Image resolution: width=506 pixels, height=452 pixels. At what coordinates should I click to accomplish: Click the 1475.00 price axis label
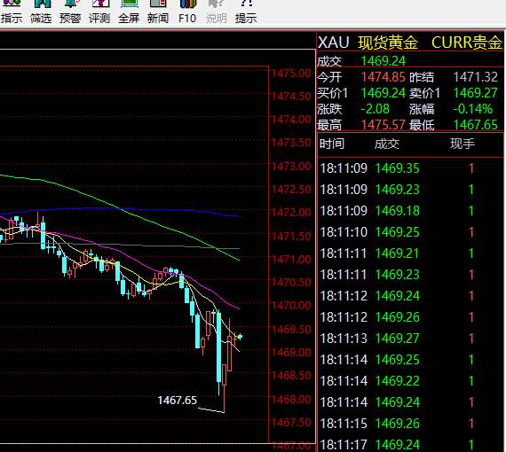291,74
